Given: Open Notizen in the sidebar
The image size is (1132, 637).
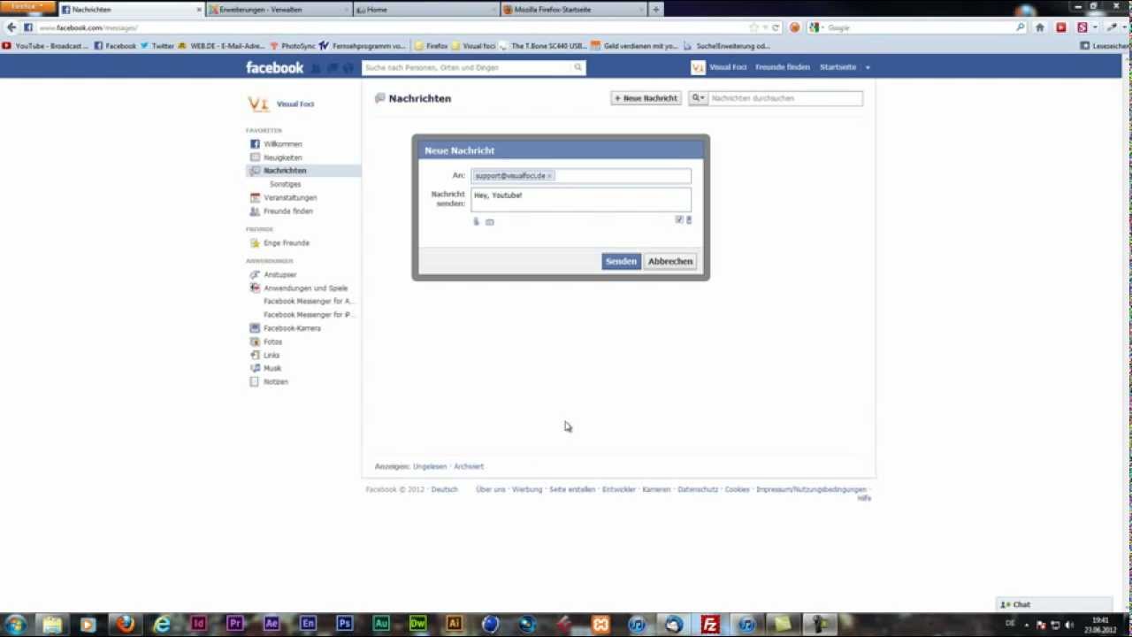Looking at the screenshot, I should (x=276, y=382).
